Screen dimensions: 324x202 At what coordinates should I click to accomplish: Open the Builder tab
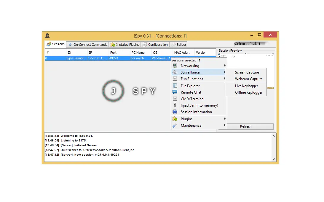178,44
